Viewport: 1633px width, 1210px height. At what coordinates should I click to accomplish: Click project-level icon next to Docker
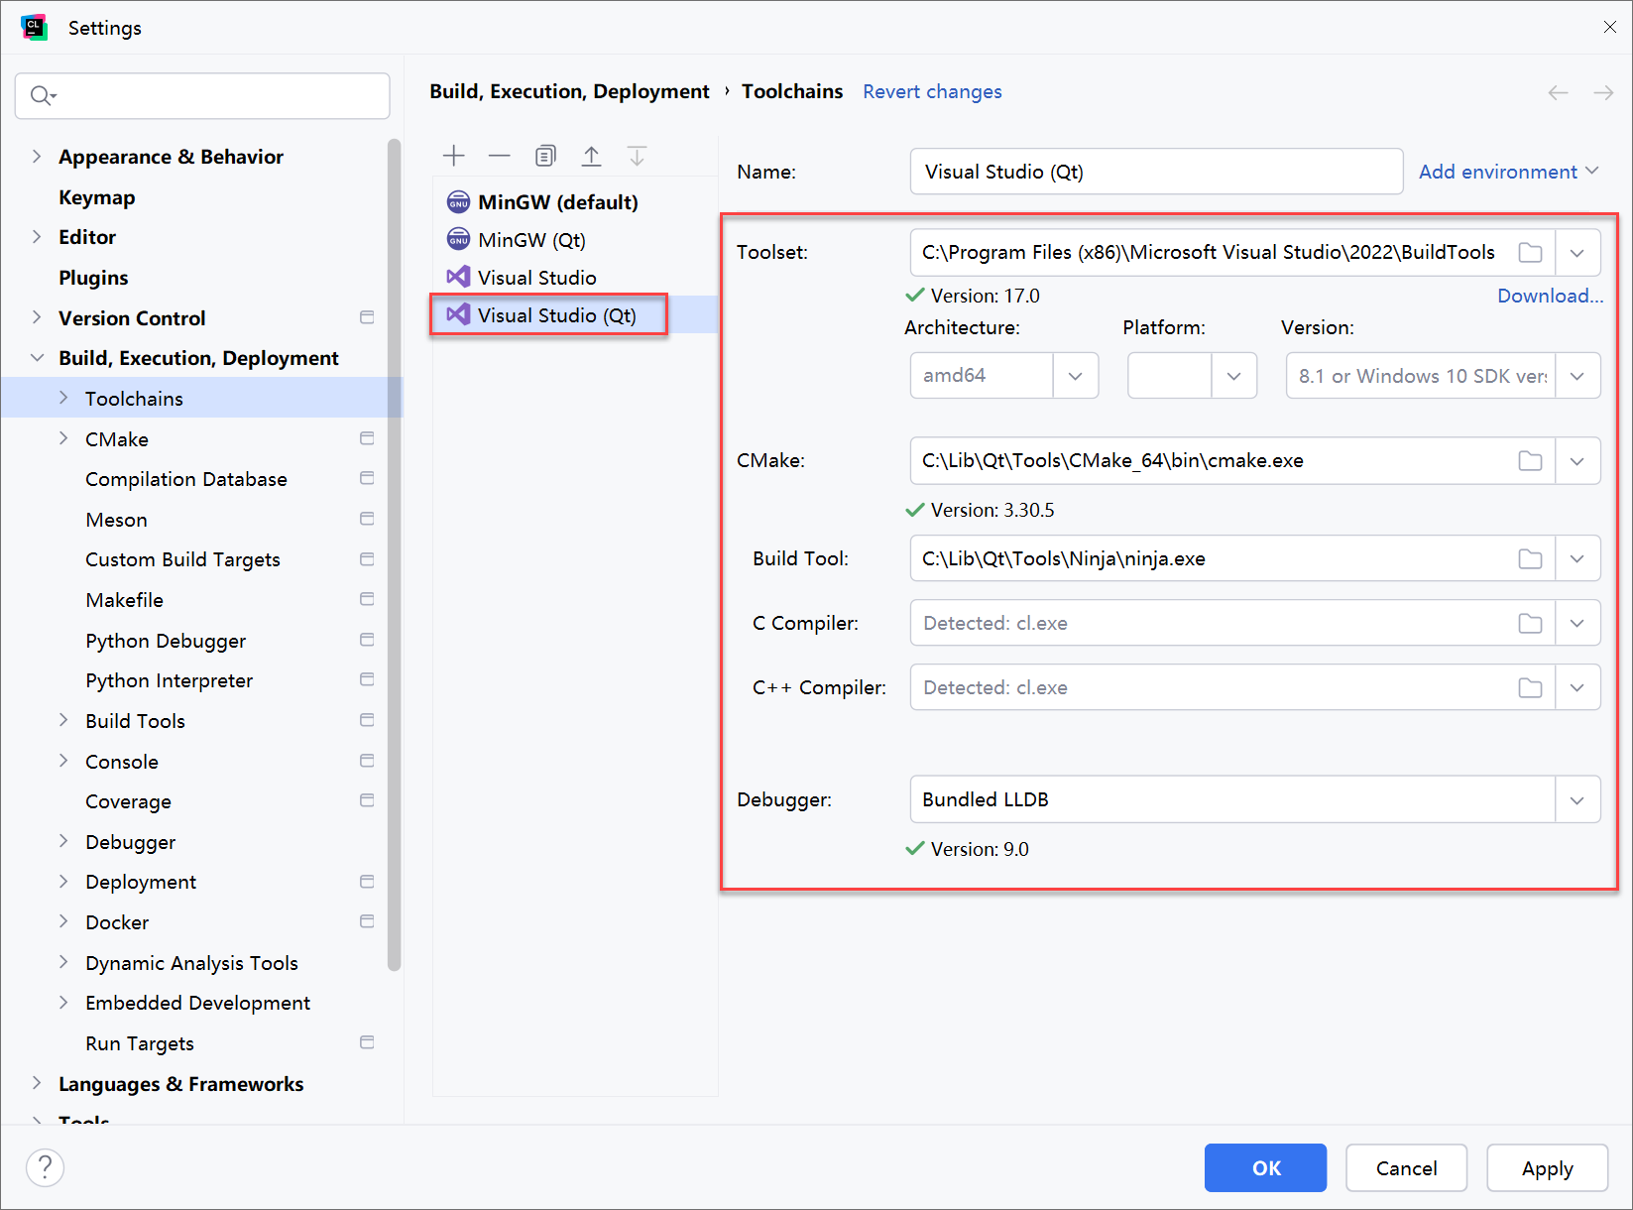coord(367,921)
